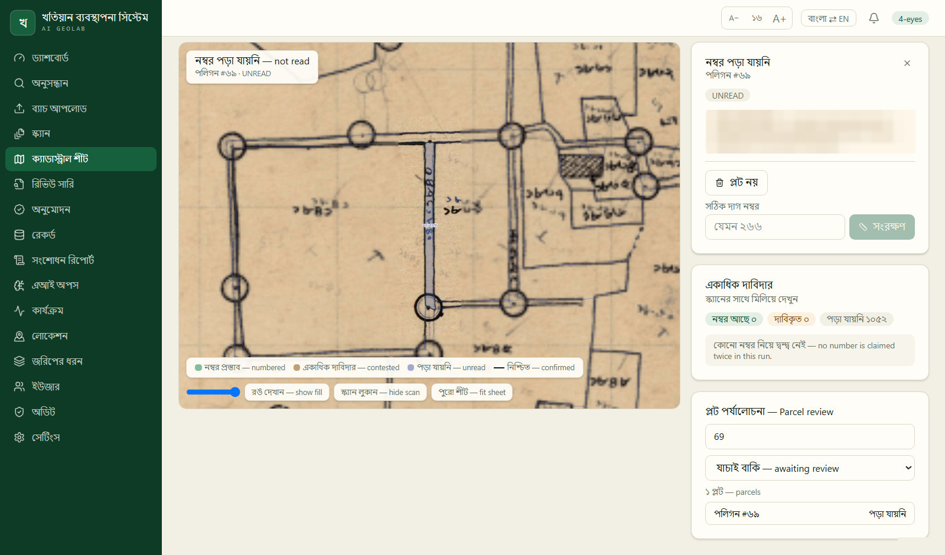The height and width of the screenshot is (555, 945).
Task: Click the প্লট নয় delete button
Action: pos(737,182)
